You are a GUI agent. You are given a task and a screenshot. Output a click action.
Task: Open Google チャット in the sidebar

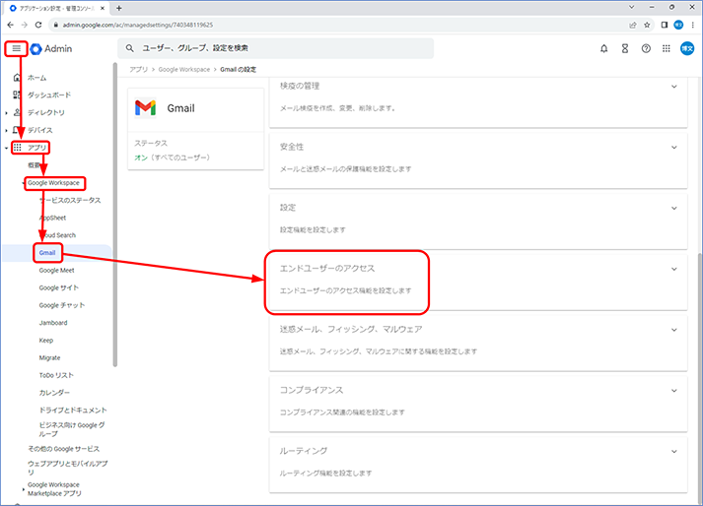pos(62,305)
